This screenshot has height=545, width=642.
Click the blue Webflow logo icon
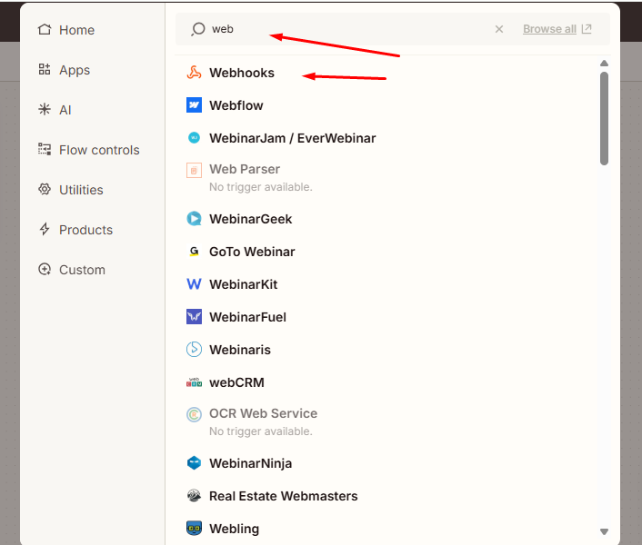194,105
